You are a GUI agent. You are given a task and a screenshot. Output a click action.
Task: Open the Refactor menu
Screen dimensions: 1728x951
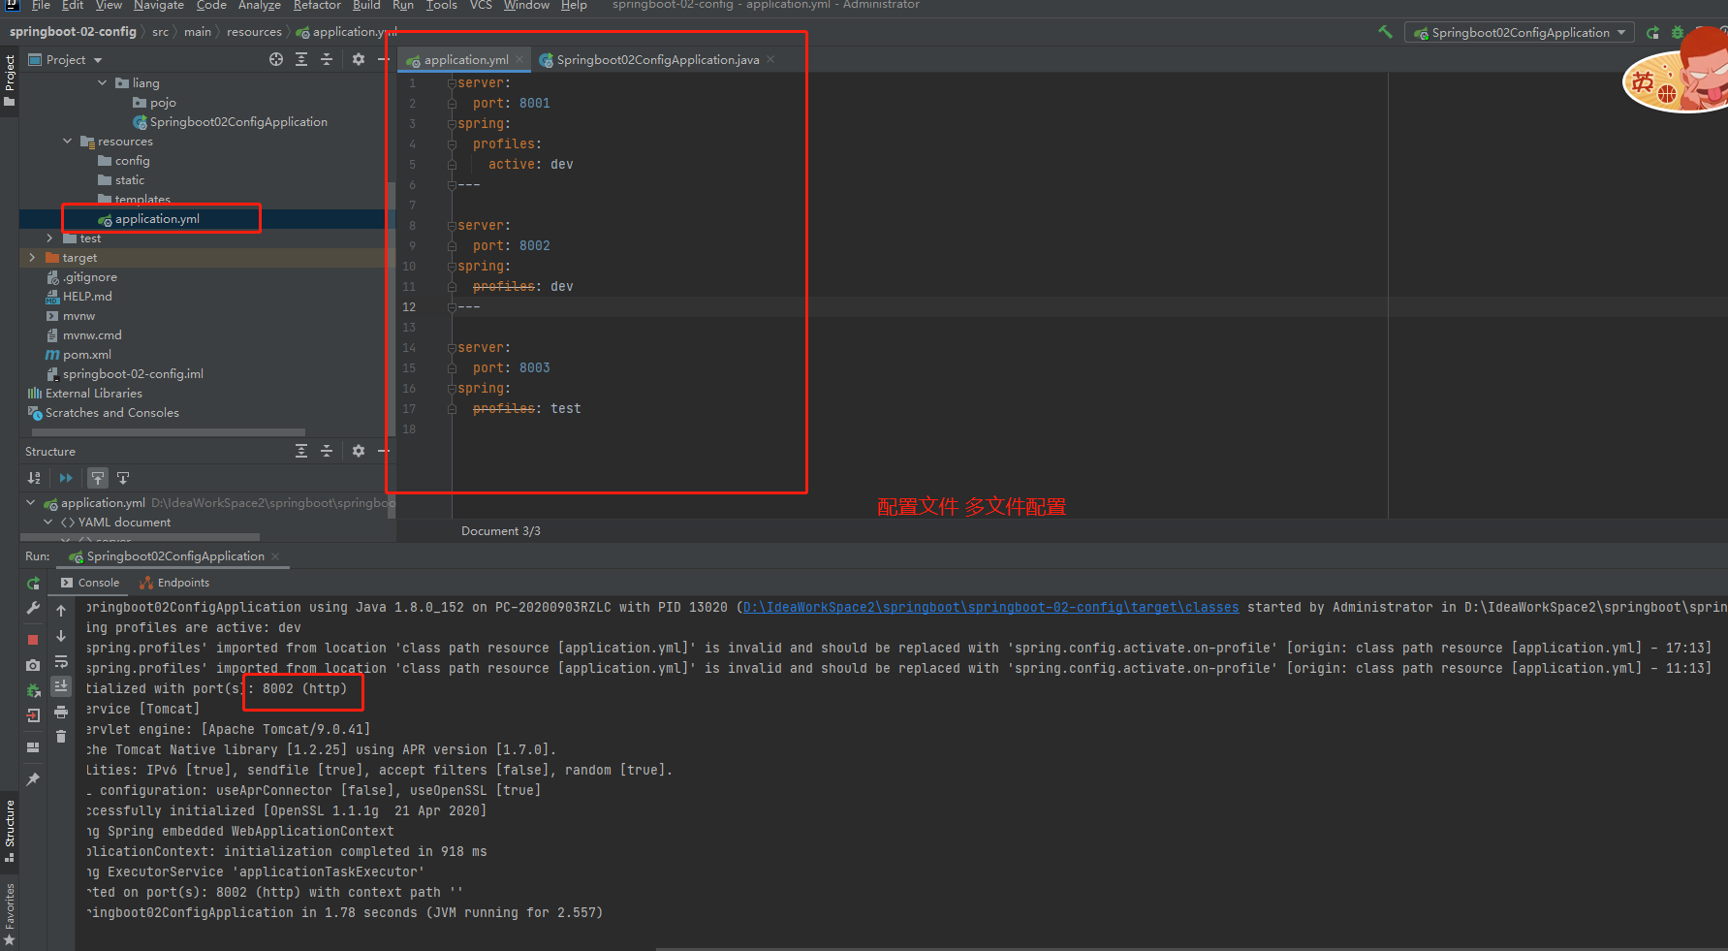(x=317, y=5)
